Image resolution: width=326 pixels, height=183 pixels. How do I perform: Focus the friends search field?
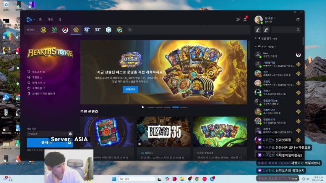coord(286,30)
